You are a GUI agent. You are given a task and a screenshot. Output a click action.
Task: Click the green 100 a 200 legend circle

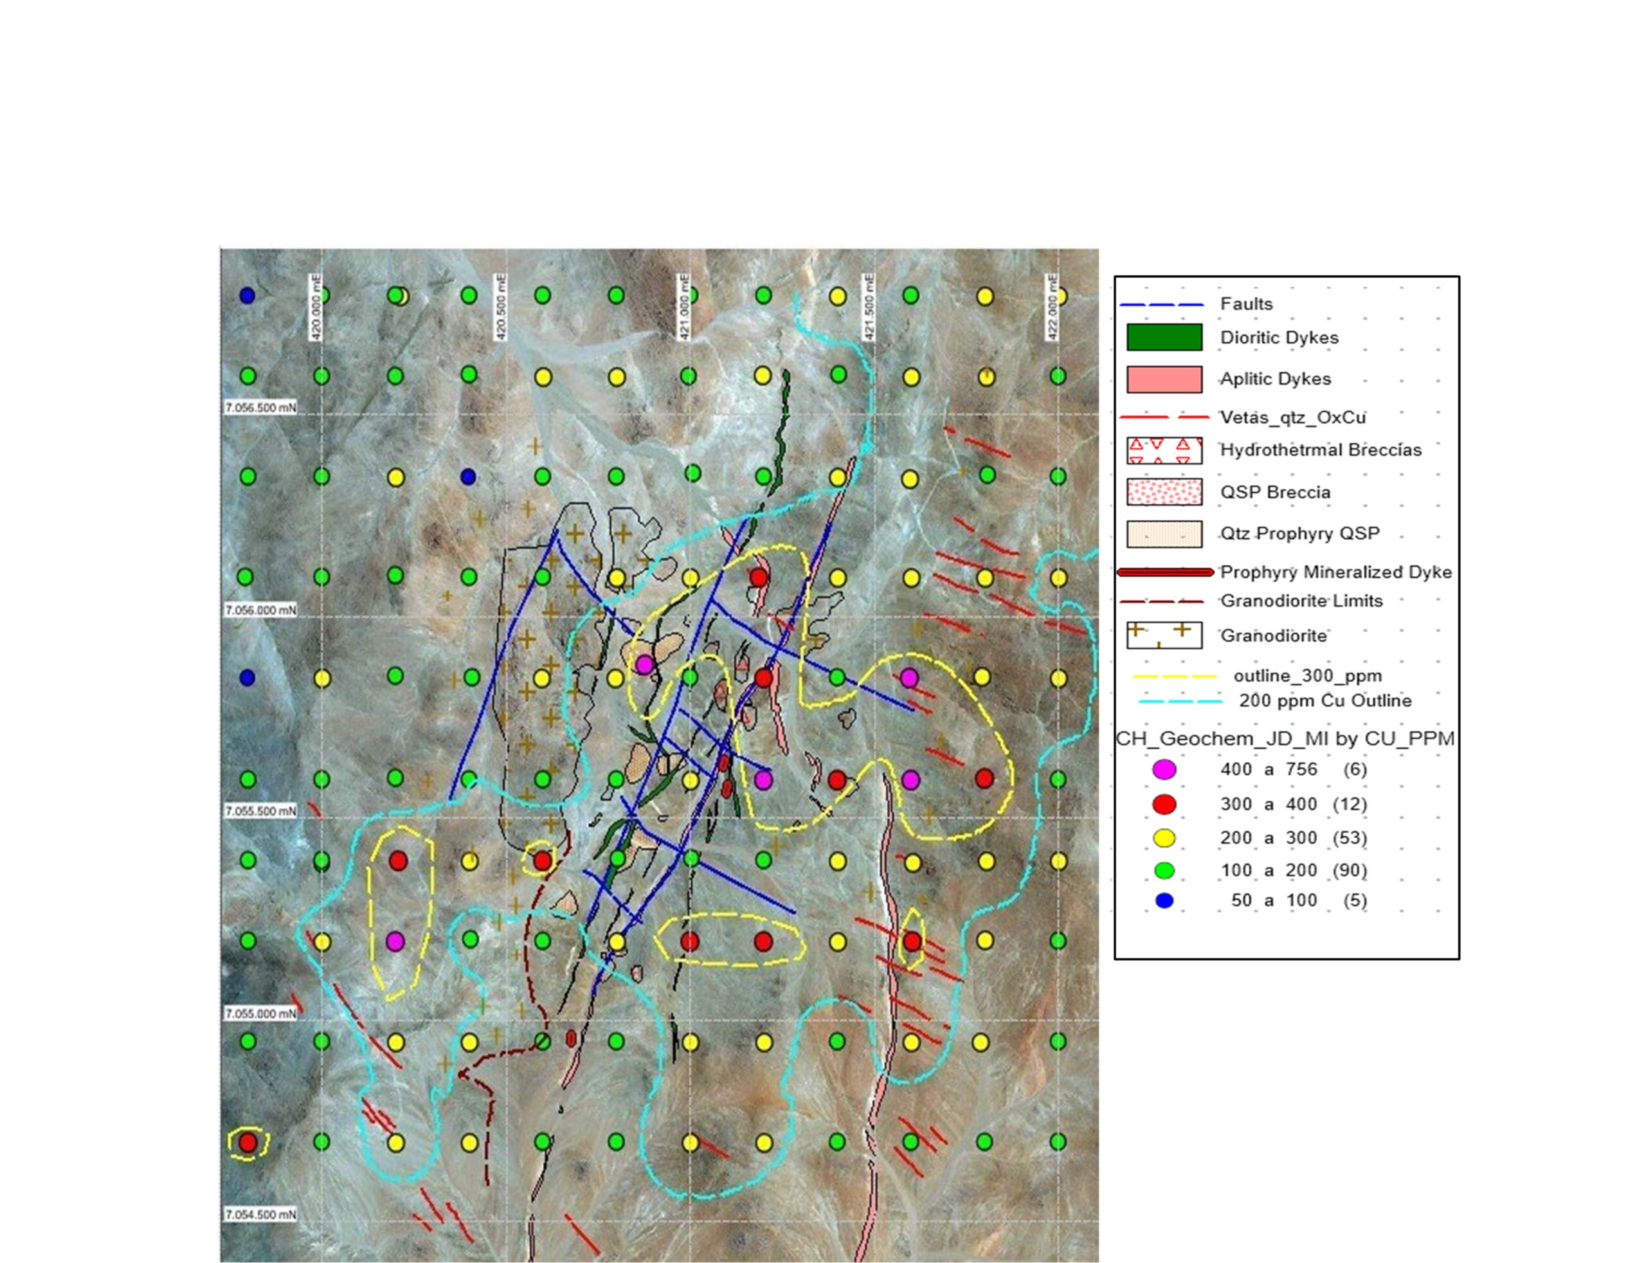click(x=1164, y=871)
